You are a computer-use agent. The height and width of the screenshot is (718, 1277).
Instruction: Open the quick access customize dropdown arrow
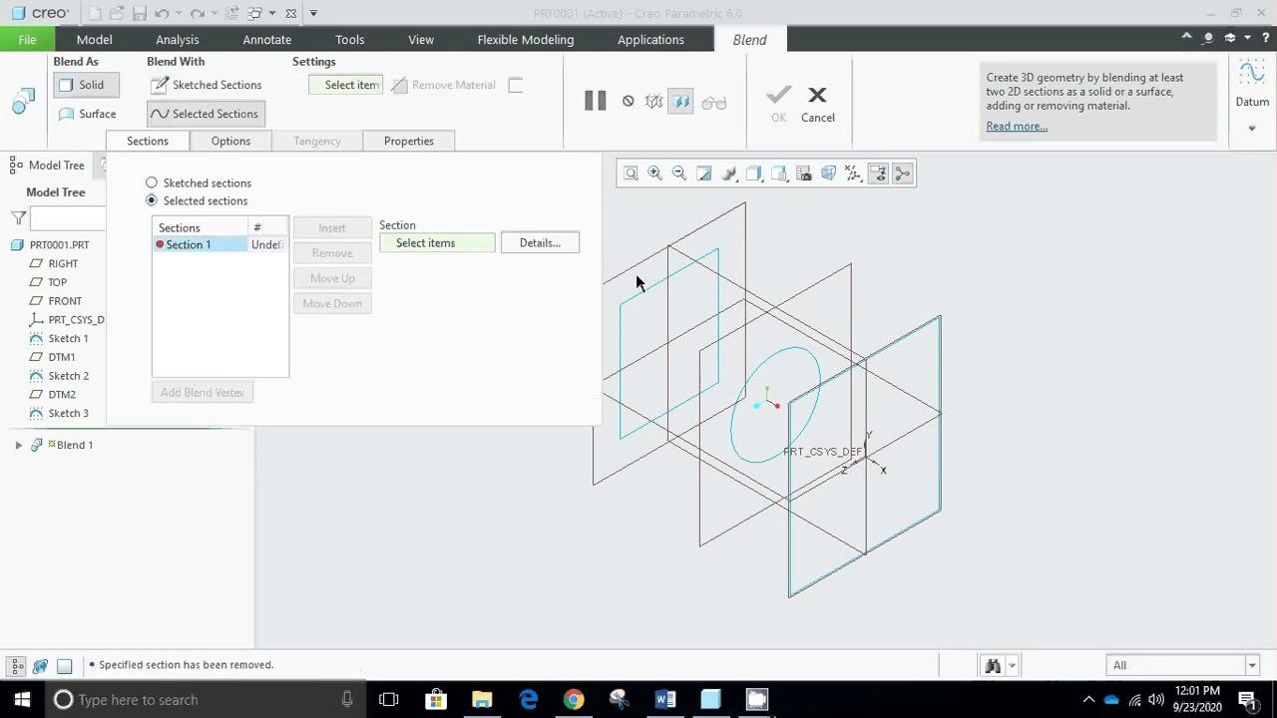coord(313,13)
